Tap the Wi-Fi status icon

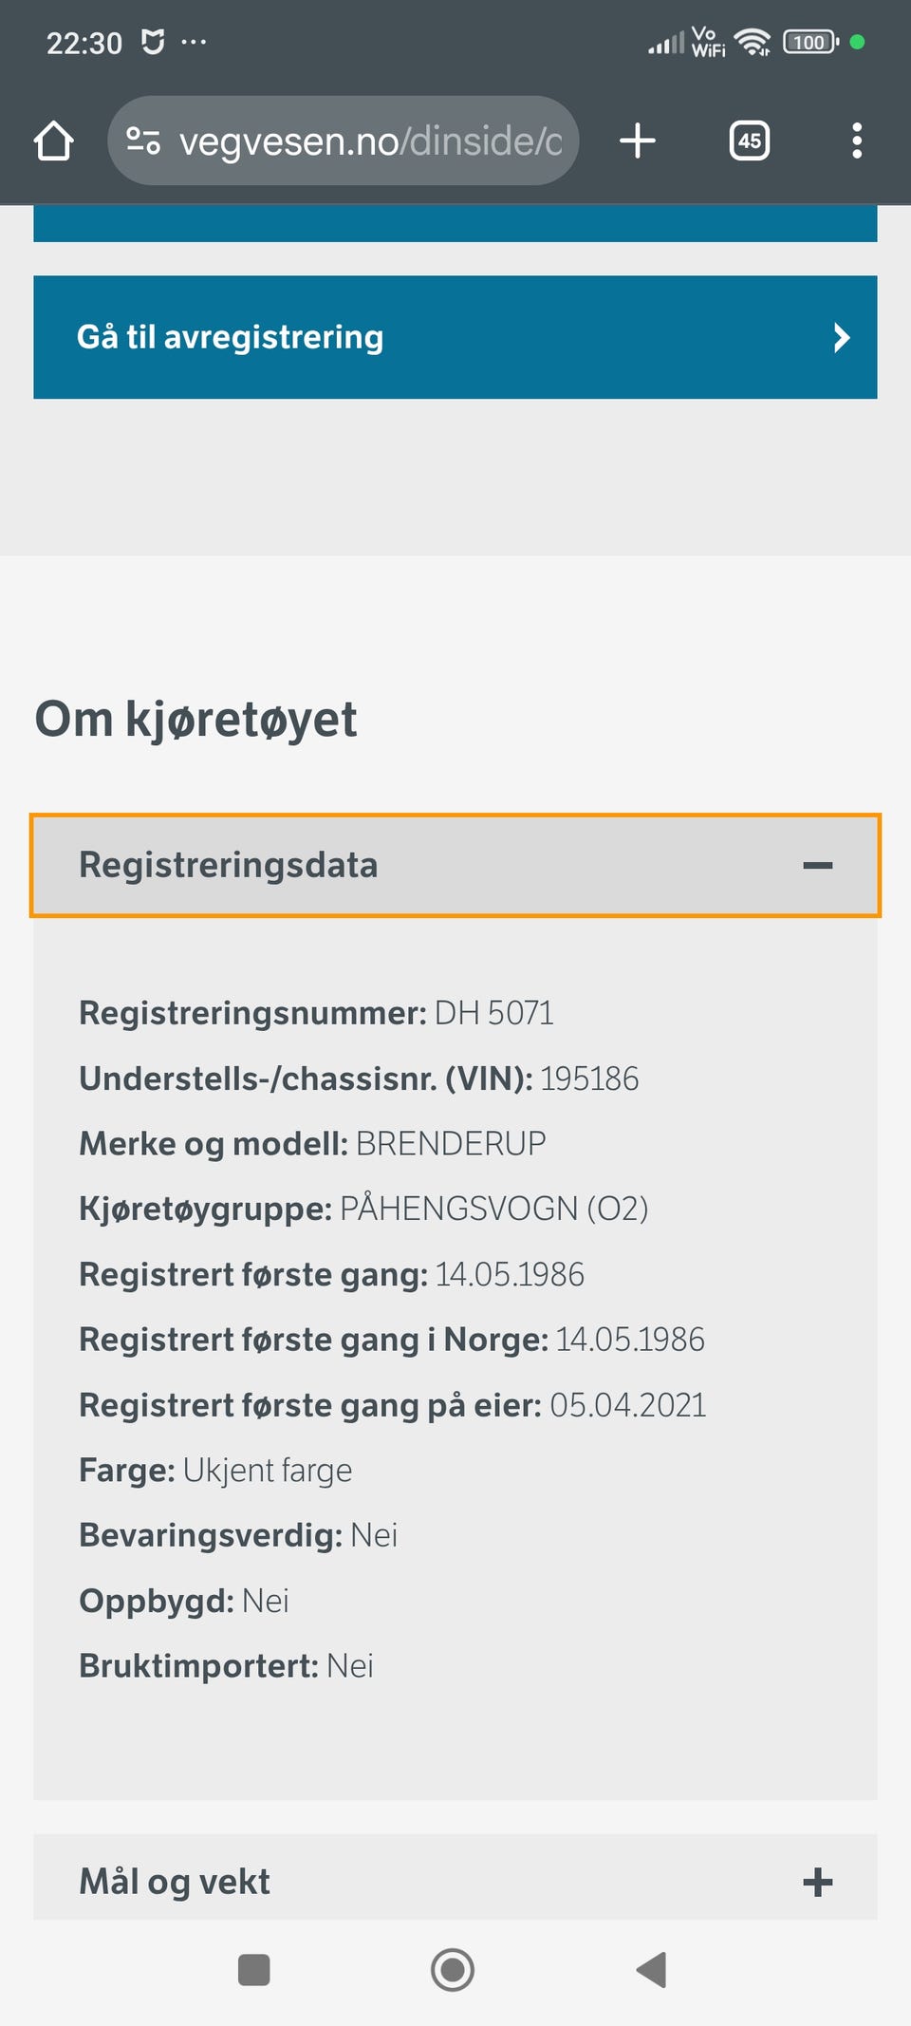[x=752, y=43]
